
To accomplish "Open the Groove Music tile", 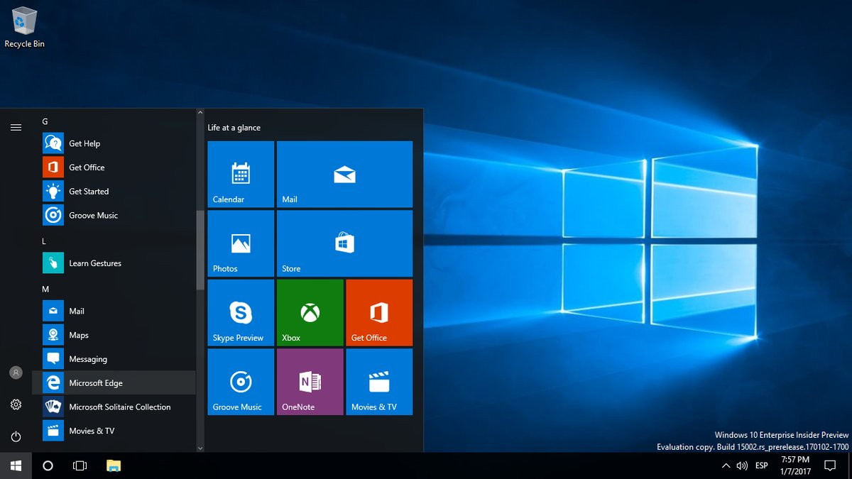I will (x=241, y=382).
